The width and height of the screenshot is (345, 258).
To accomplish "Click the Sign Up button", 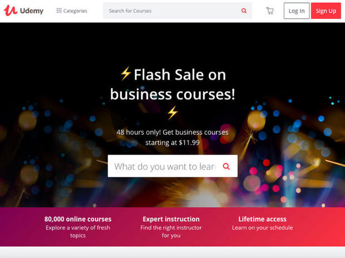I will 326,11.
